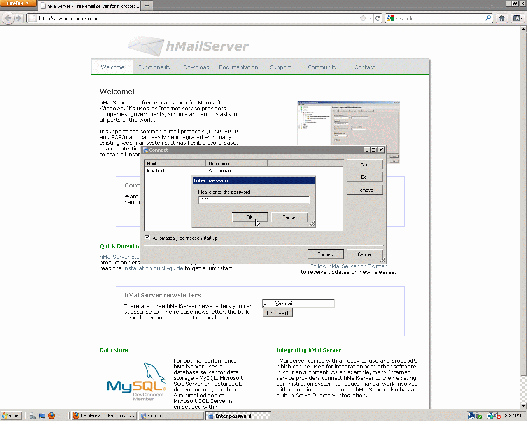Viewport: 527px width, 421px height.
Task: Switch to hMailServer Firefox taskbar button
Action: [x=104, y=416]
